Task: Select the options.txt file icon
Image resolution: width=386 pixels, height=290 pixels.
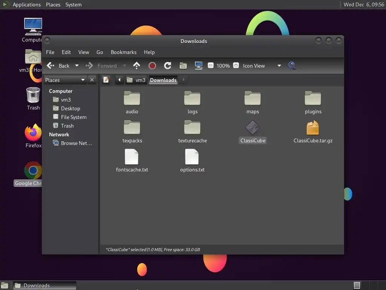Action: pyautogui.click(x=192, y=157)
